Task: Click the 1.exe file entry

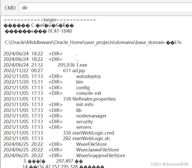Action: (82, 65)
